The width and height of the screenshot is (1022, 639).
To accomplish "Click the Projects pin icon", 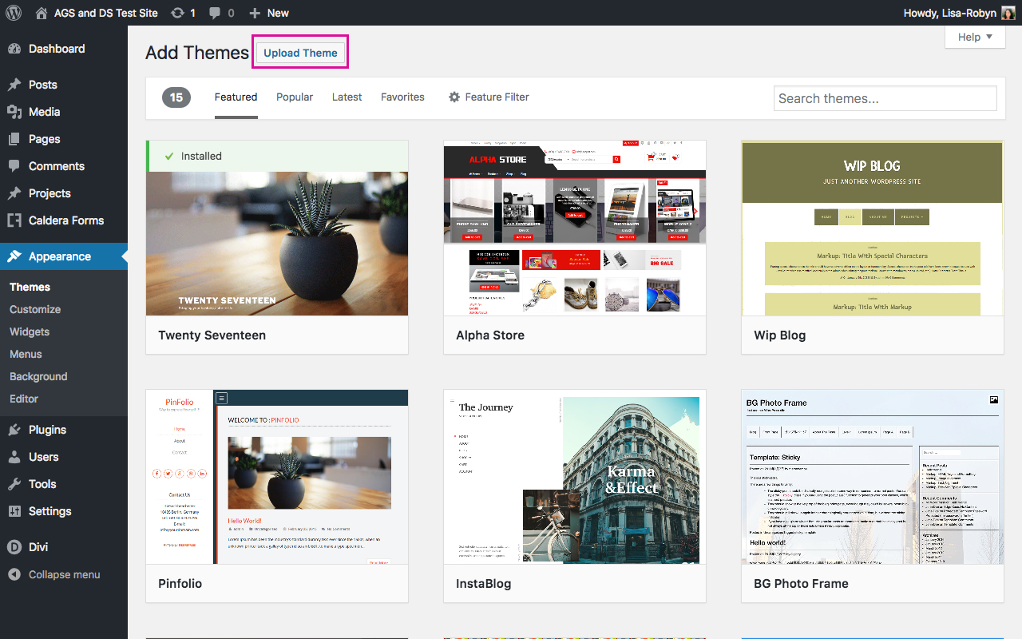I will (x=14, y=193).
